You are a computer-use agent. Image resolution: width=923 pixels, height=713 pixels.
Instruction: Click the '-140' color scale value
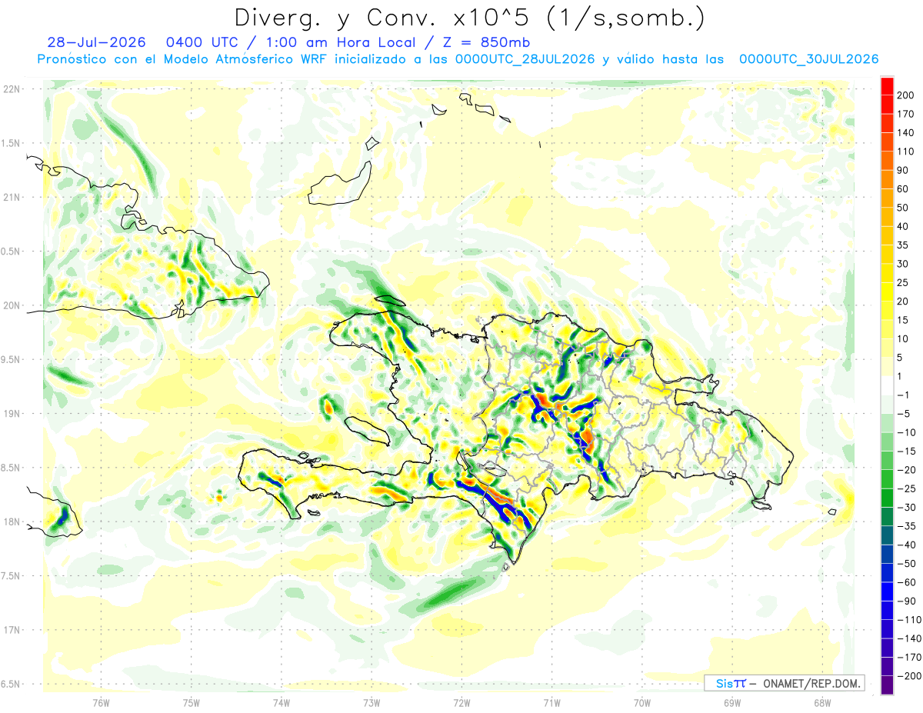pos(909,638)
